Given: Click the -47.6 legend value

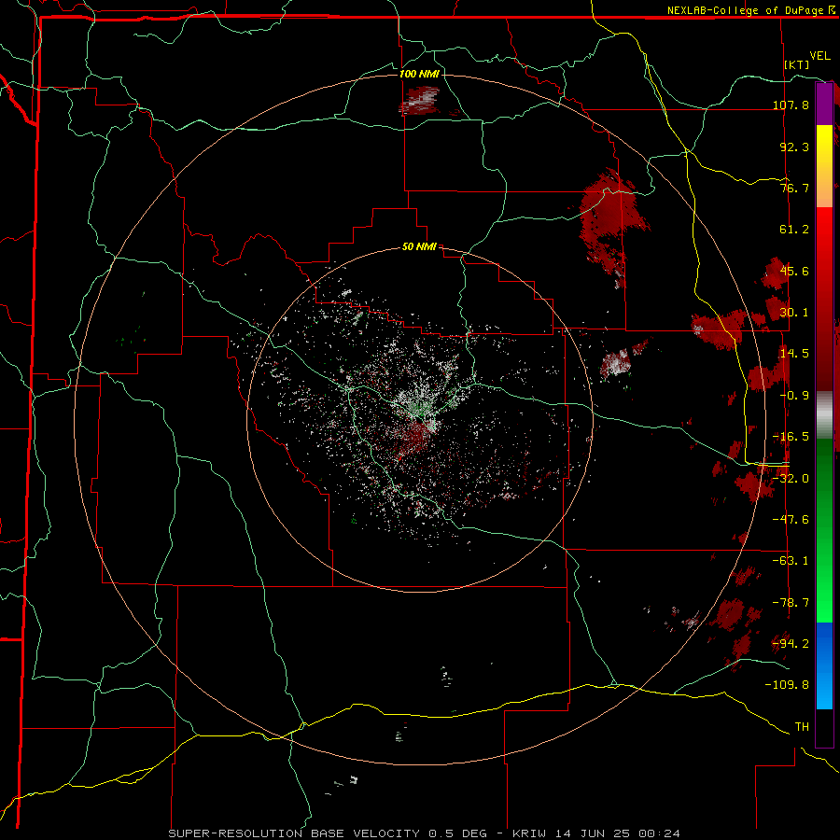Looking at the screenshot, I should pos(791,520).
